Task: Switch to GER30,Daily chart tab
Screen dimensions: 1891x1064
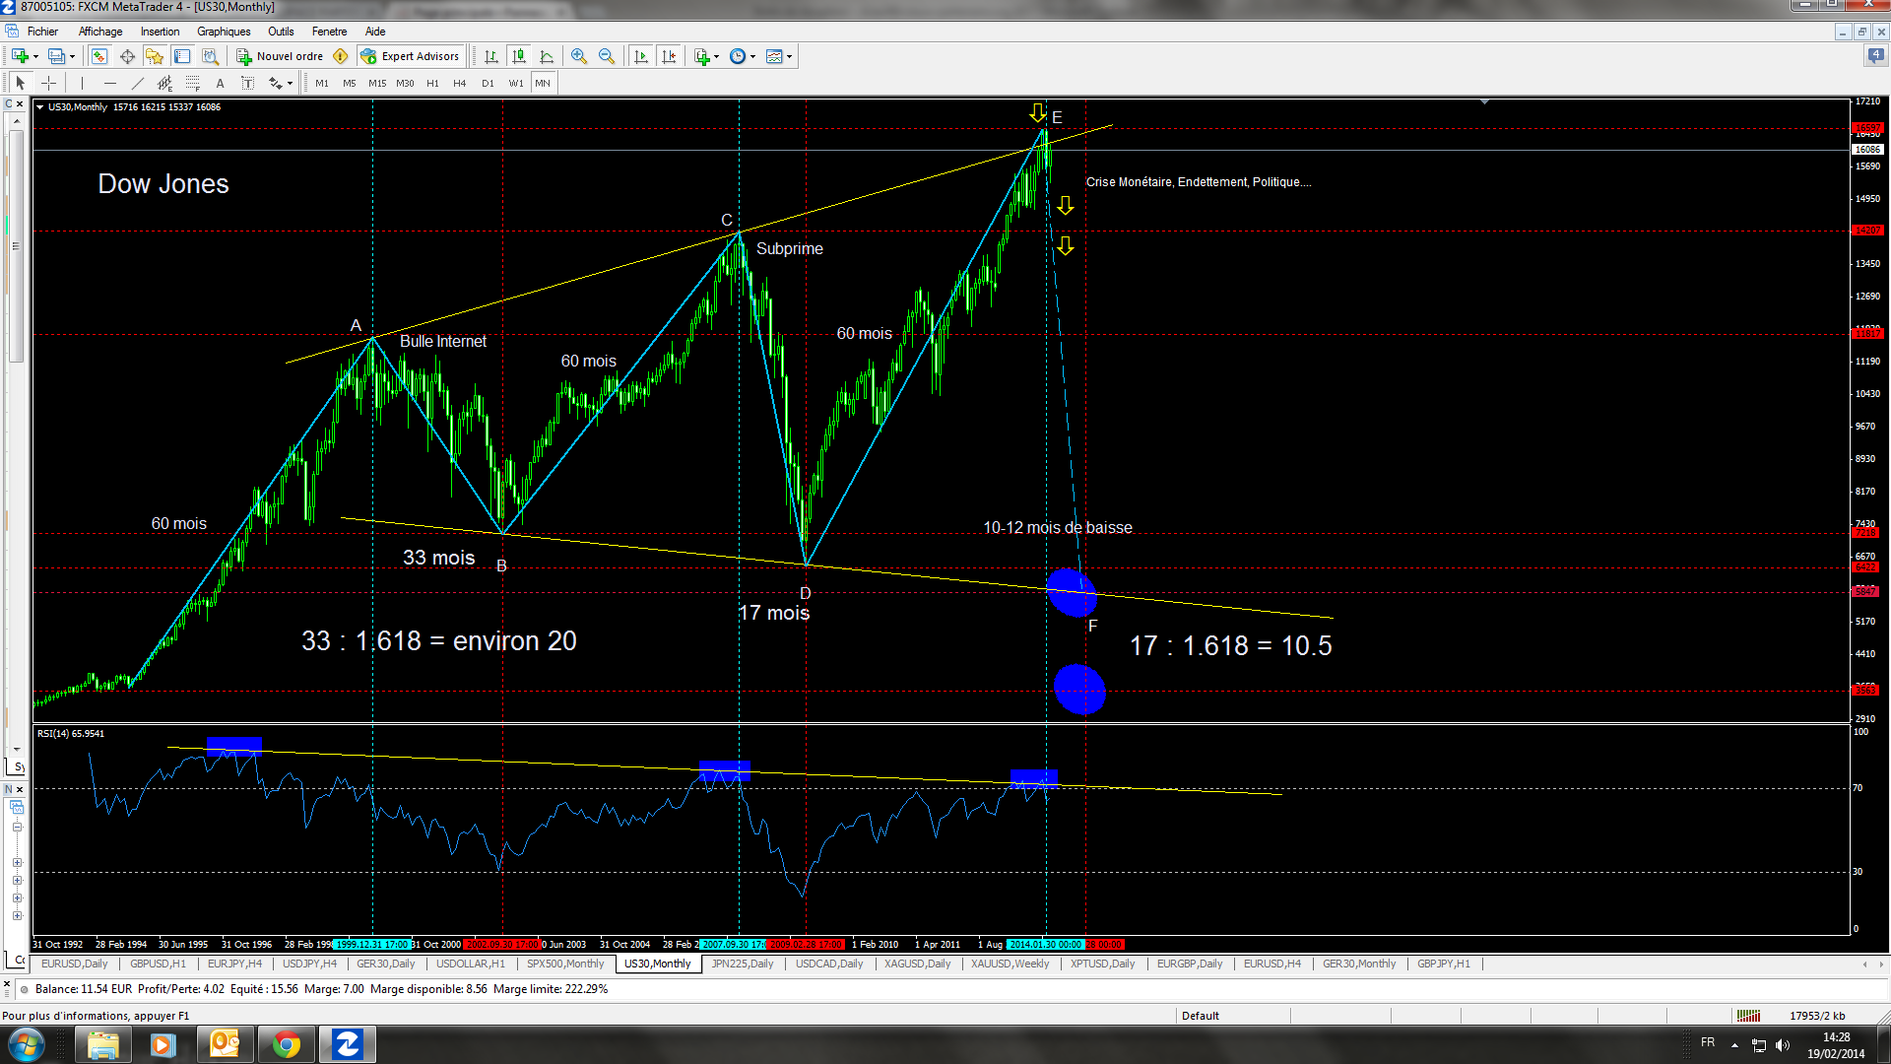Action: pyautogui.click(x=385, y=964)
